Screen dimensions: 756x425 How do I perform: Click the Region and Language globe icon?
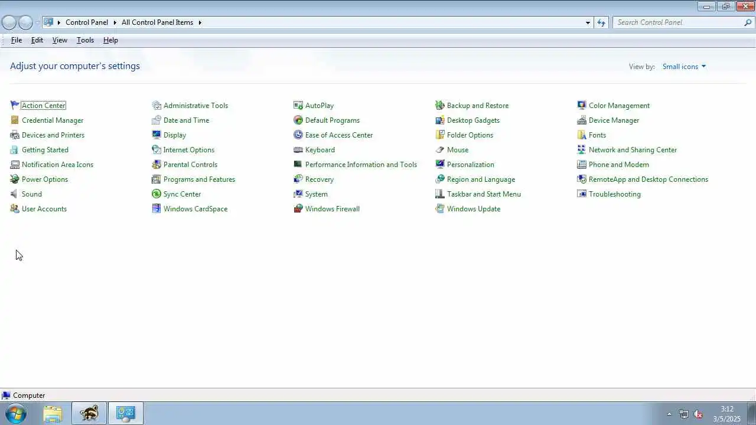coord(440,179)
